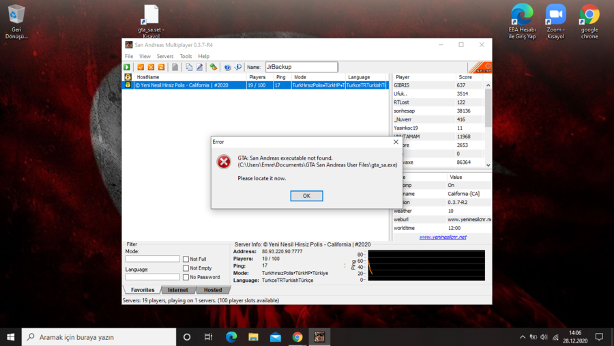The width and height of the screenshot is (614, 346).
Task: Click the orange checkmark add-server icon
Action: click(141, 68)
